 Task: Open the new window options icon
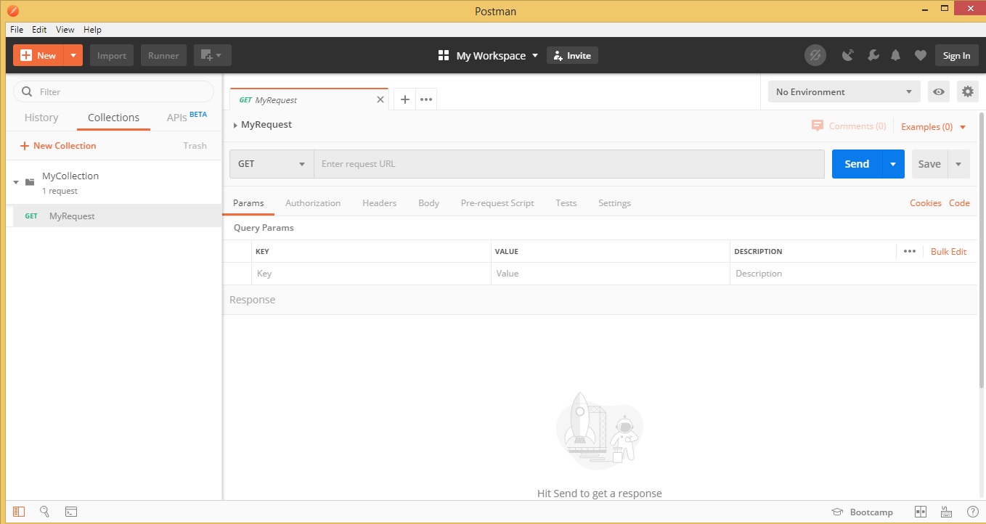[213, 55]
